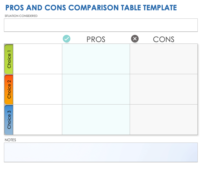Click the Pros and Cons template title

(x=91, y=8)
